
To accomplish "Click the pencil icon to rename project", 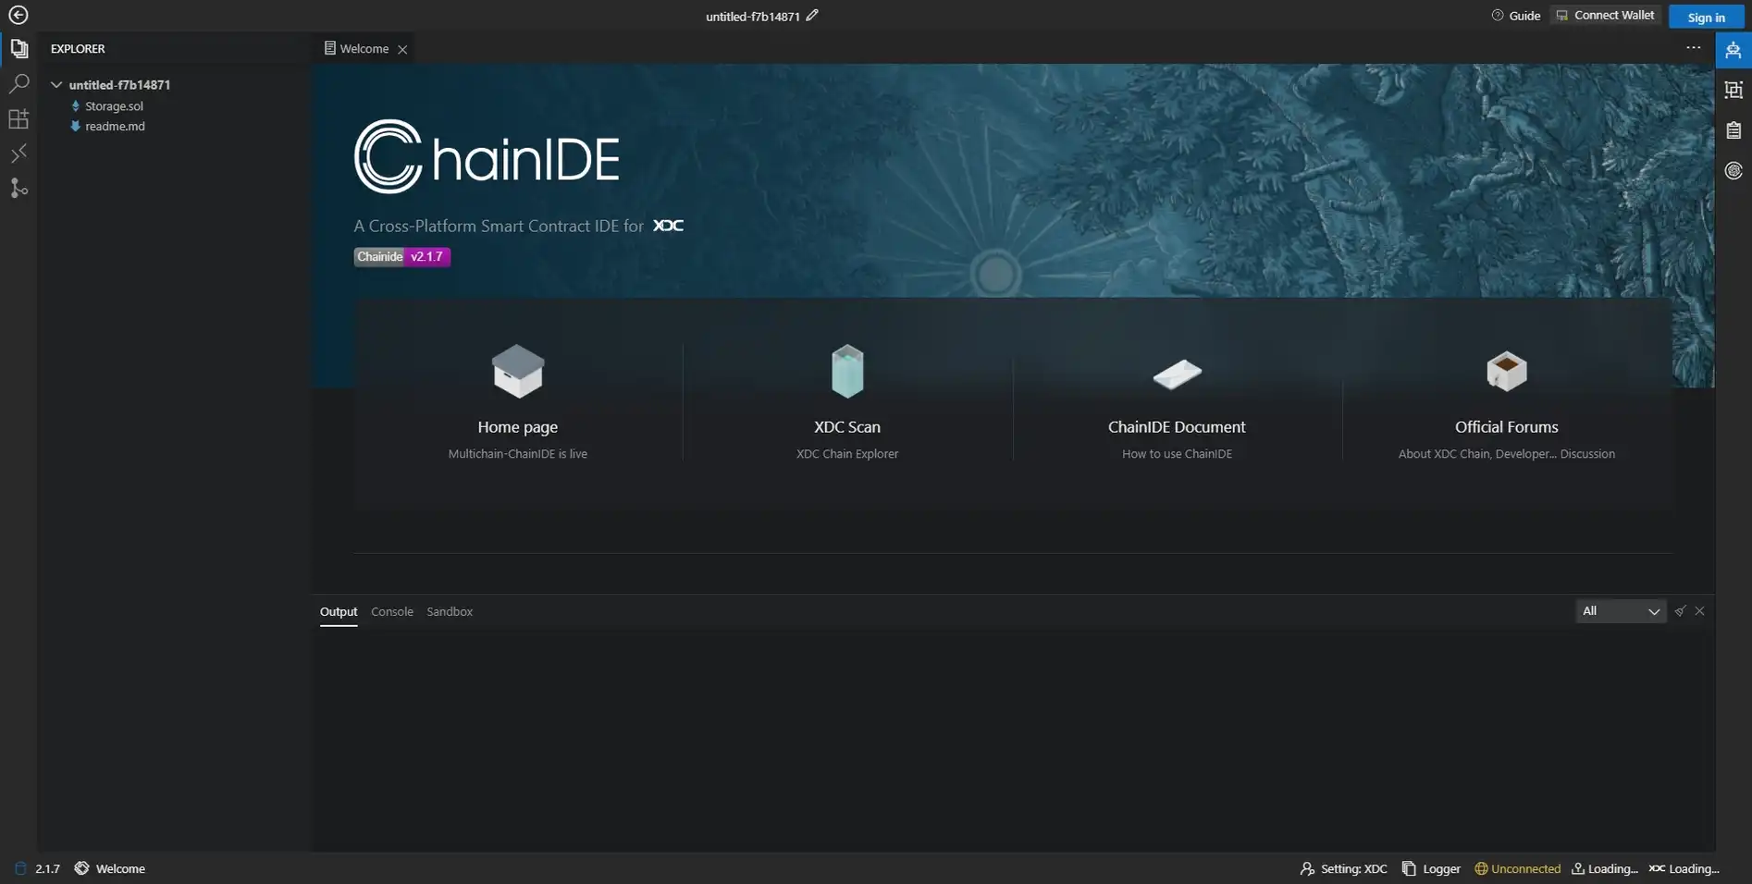I will [x=812, y=16].
